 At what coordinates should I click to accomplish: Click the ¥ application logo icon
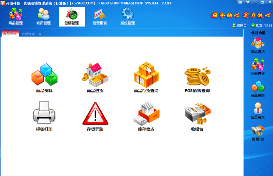coord(3,3)
